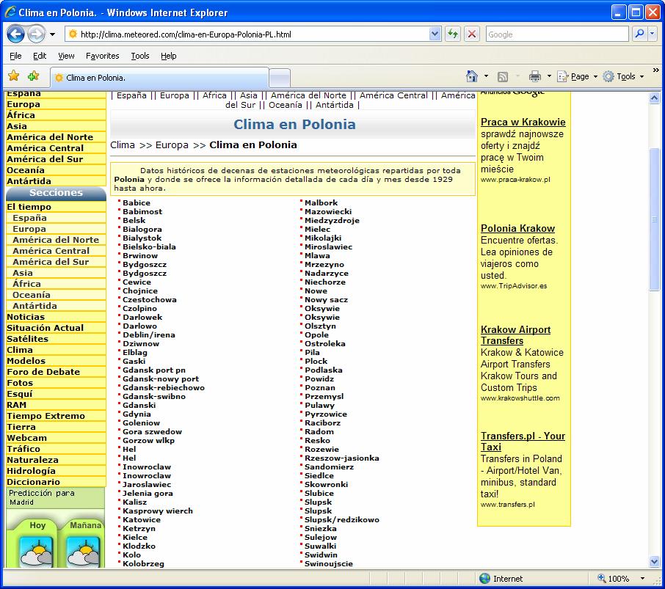Open the Czestochowa station link
Screen dimensions: 665x589
(x=149, y=299)
